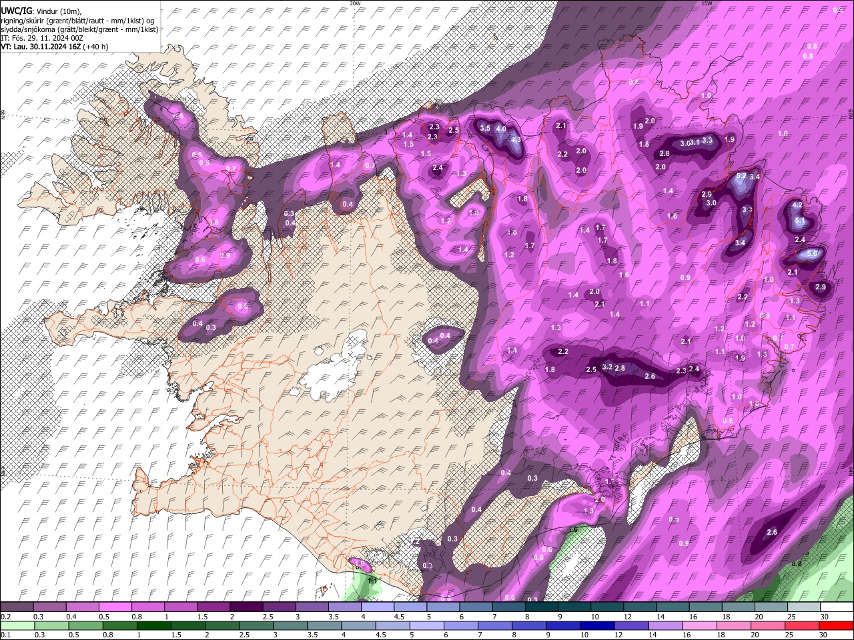
Task: Click the pale green 0.1–0.3 swatch in the bottom legend row
Action: (17, 625)
